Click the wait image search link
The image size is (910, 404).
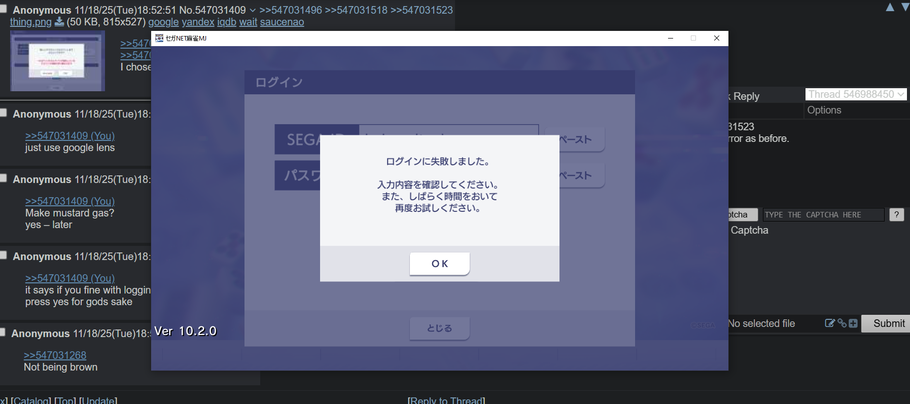pos(248,22)
